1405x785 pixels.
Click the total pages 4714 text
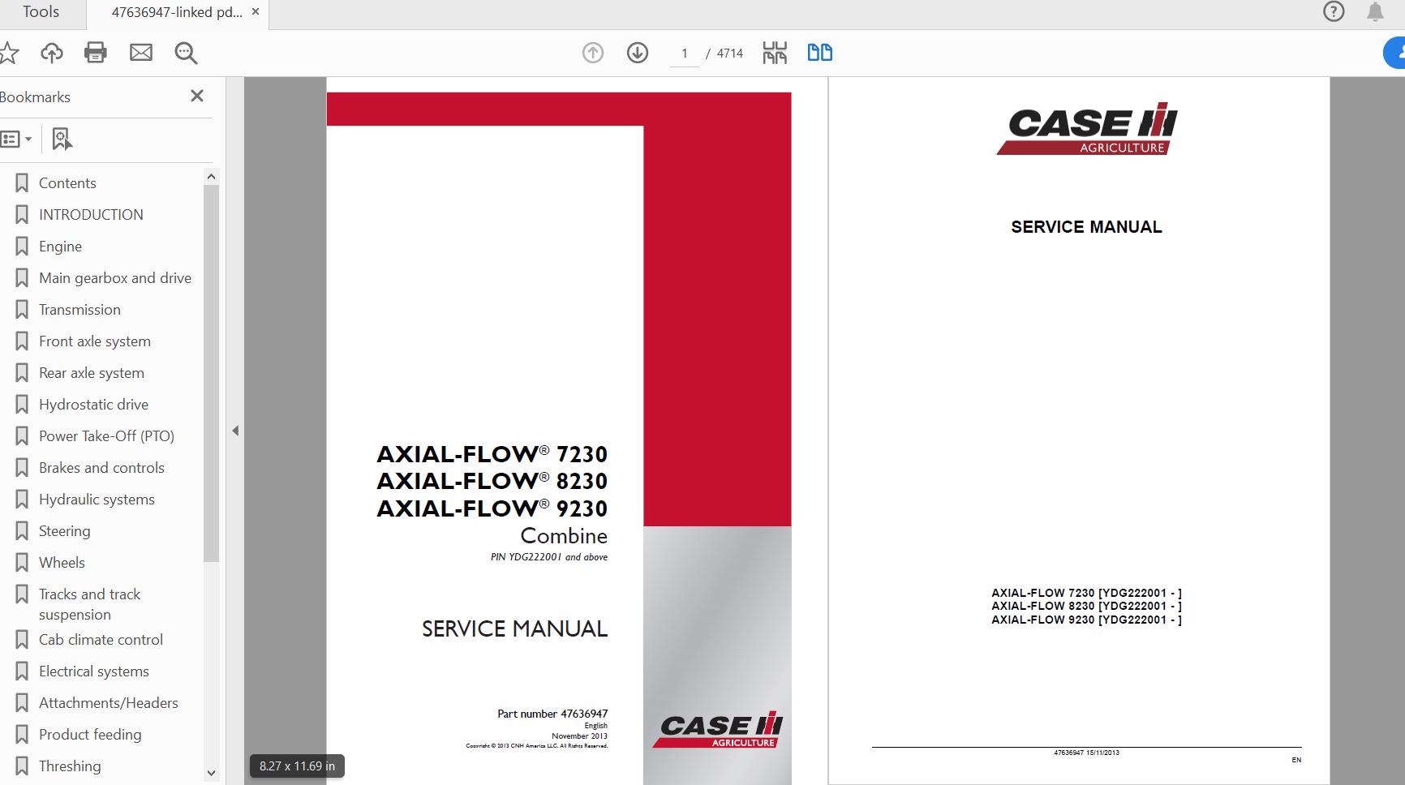click(730, 54)
